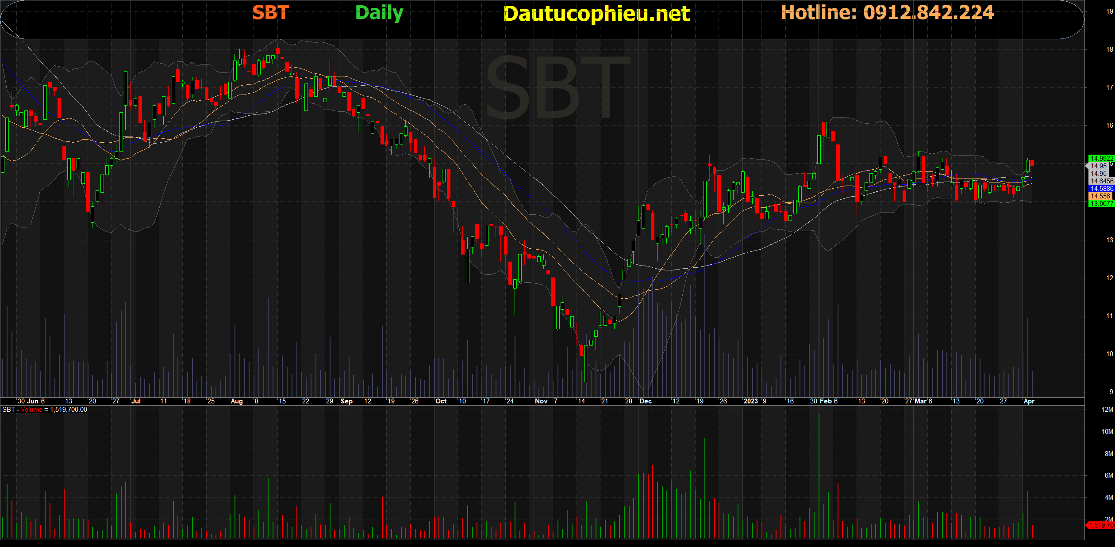Click the green Daily timeframe label
The height and width of the screenshot is (547, 1115).
click(379, 13)
